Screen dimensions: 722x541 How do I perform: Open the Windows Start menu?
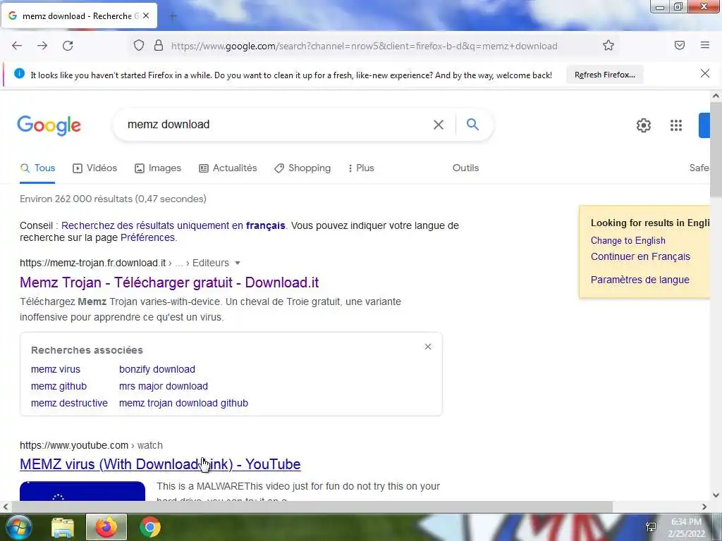18,527
